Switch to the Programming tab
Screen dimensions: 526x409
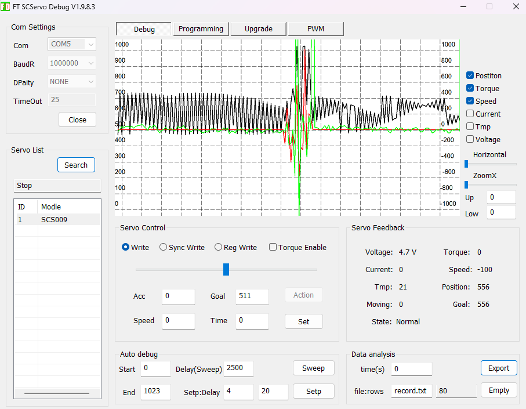tap(201, 29)
